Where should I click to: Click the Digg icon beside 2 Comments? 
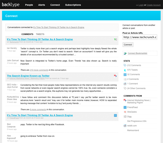pos(125,79)
